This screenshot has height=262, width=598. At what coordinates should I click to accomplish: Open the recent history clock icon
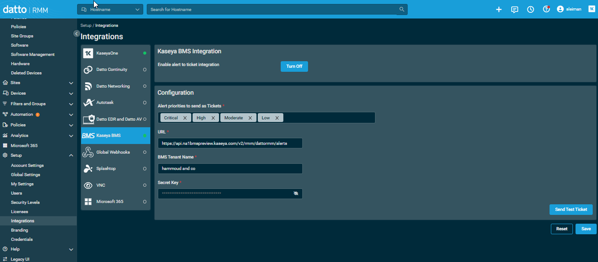(x=531, y=9)
